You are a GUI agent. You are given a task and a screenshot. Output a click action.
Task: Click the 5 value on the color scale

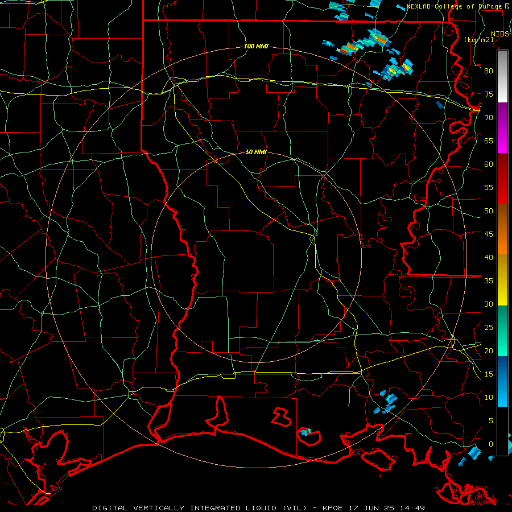(x=490, y=421)
